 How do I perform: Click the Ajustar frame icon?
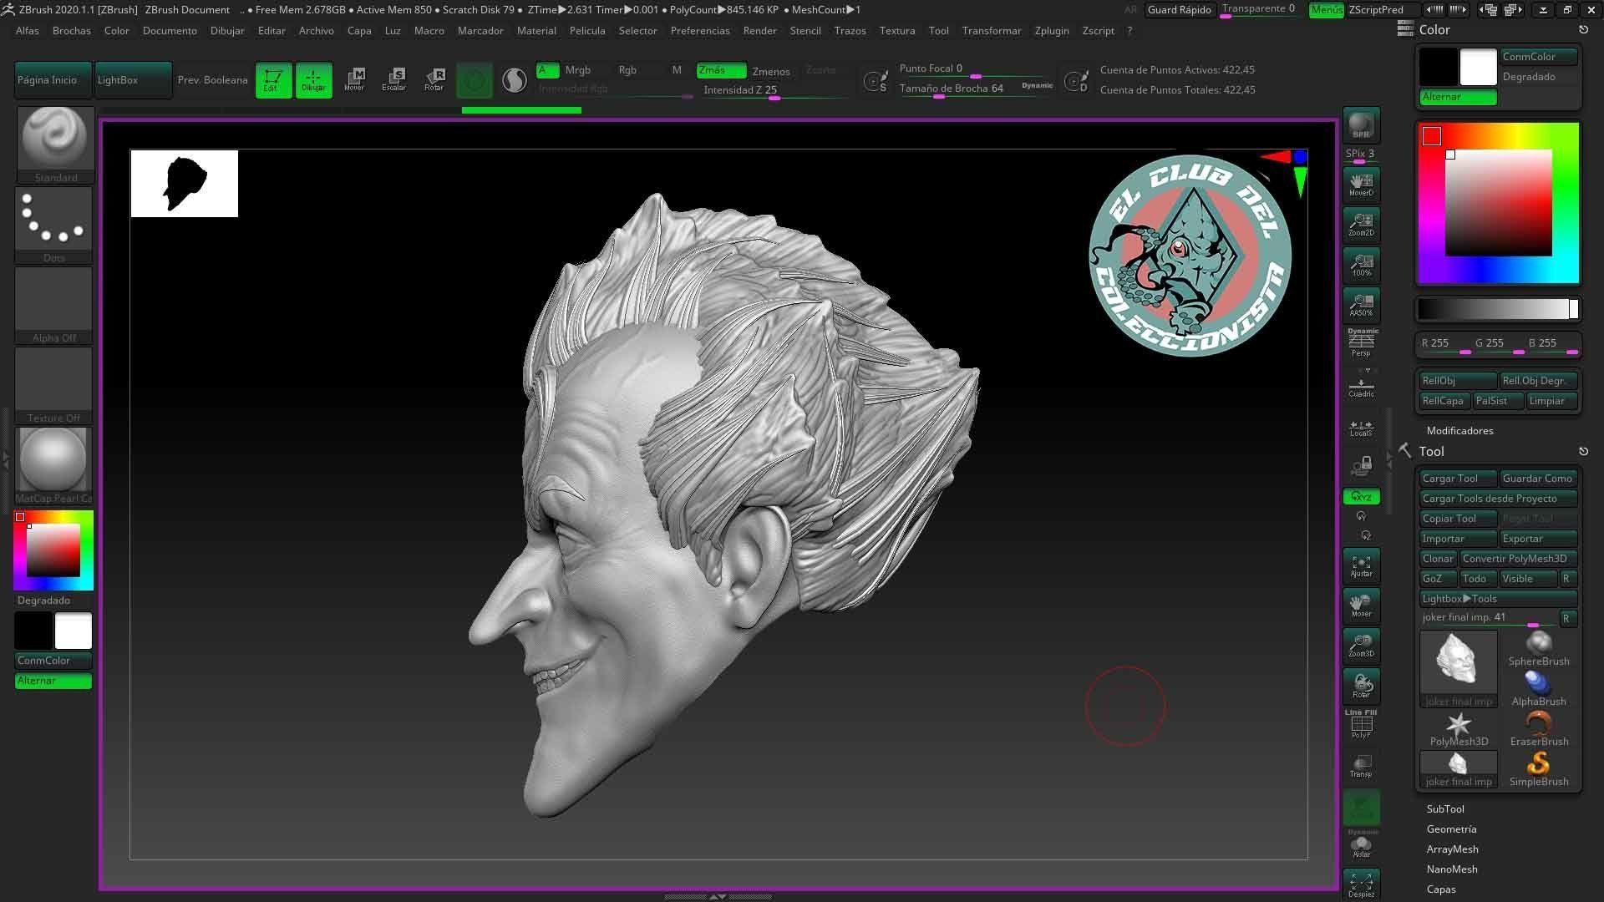(1361, 565)
